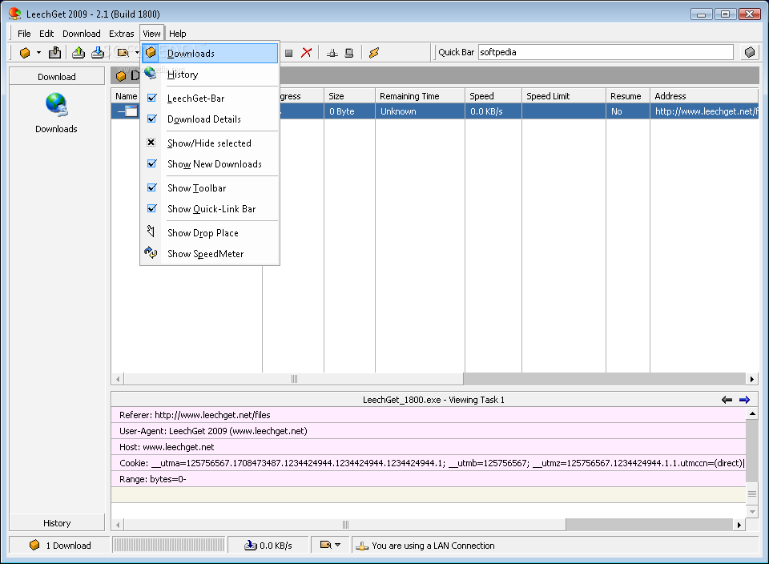Choose Show Drop Place menu item
This screenshot has width=769, height=564.
(210, 233)
